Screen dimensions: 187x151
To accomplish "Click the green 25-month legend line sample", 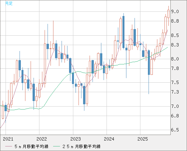I will (56, 146).
